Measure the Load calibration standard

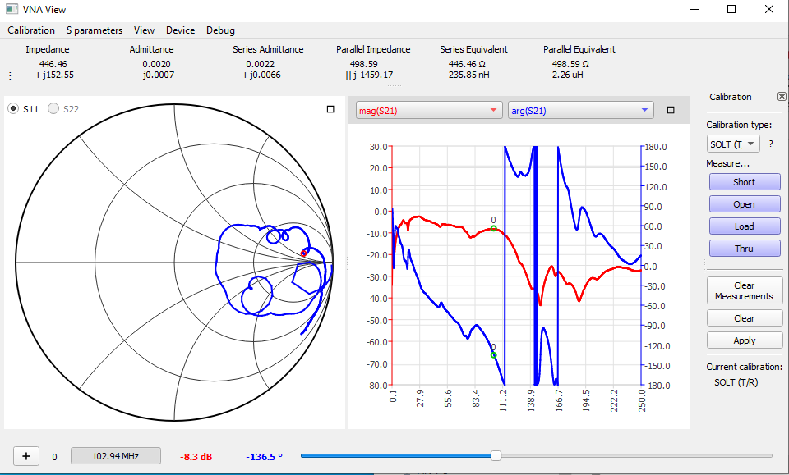pos(745,226)
